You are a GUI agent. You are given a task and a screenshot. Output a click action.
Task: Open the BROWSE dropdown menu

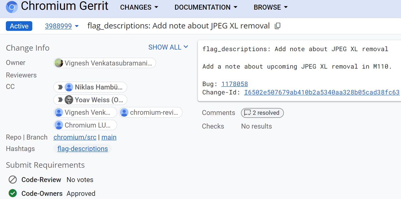pyautogui.click(x=271, y=7)
